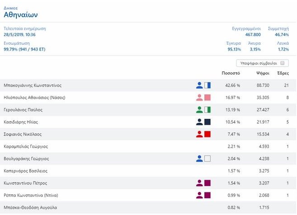Click the pink color square beside Ηλιόπουλος
The image size is (297, 215).
click(207, 97)
